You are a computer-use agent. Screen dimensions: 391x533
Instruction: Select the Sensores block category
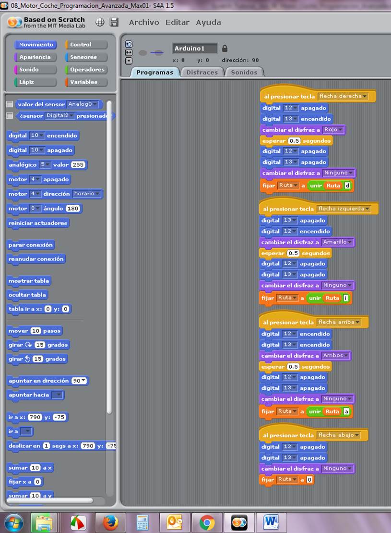tap(86, 57)
